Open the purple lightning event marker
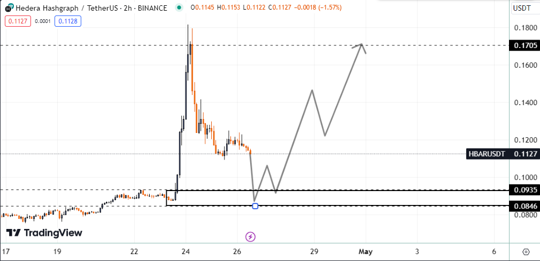The height and width of the screenshot is (261, 540). click(250, 236)
